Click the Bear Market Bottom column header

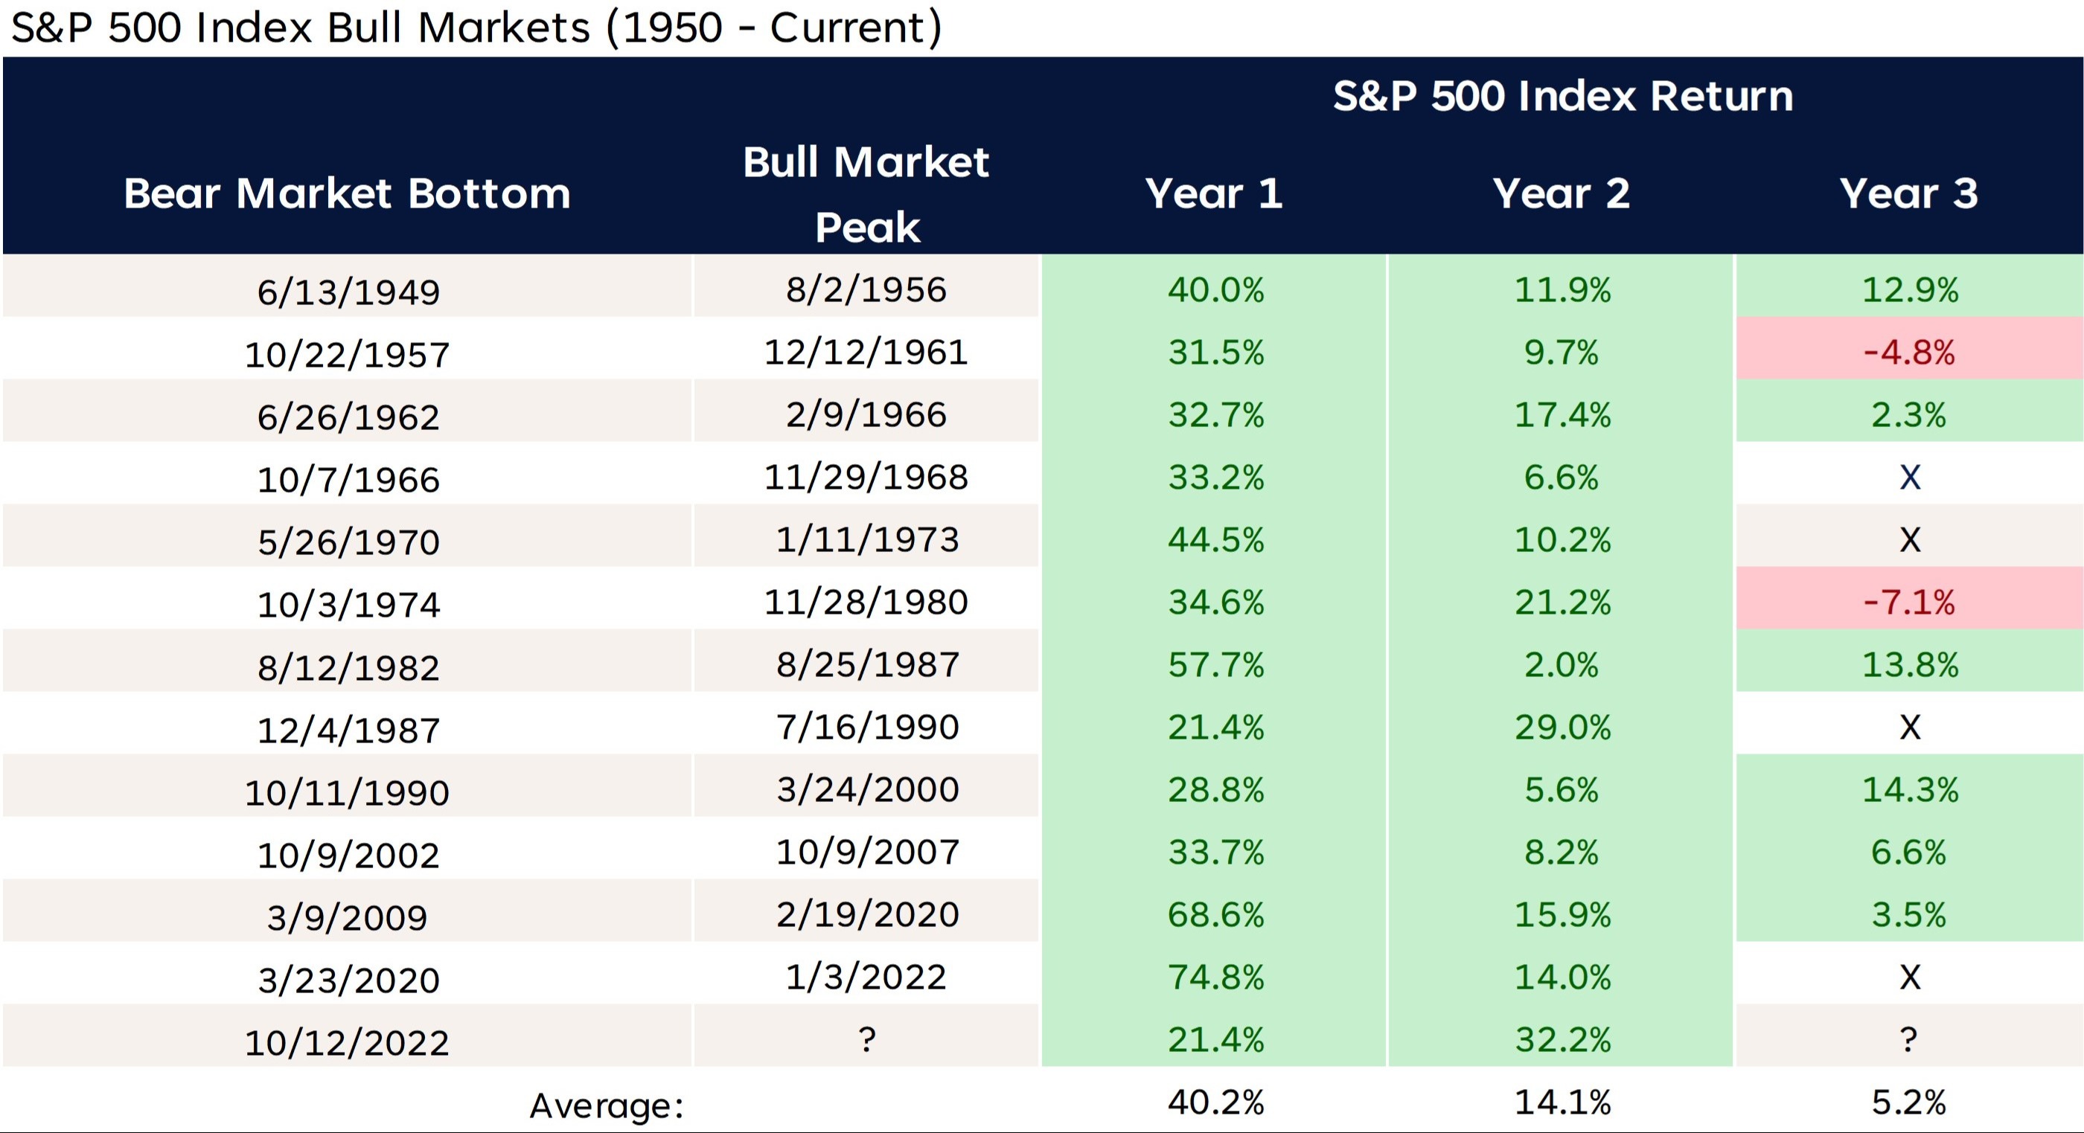coord(347,194)
